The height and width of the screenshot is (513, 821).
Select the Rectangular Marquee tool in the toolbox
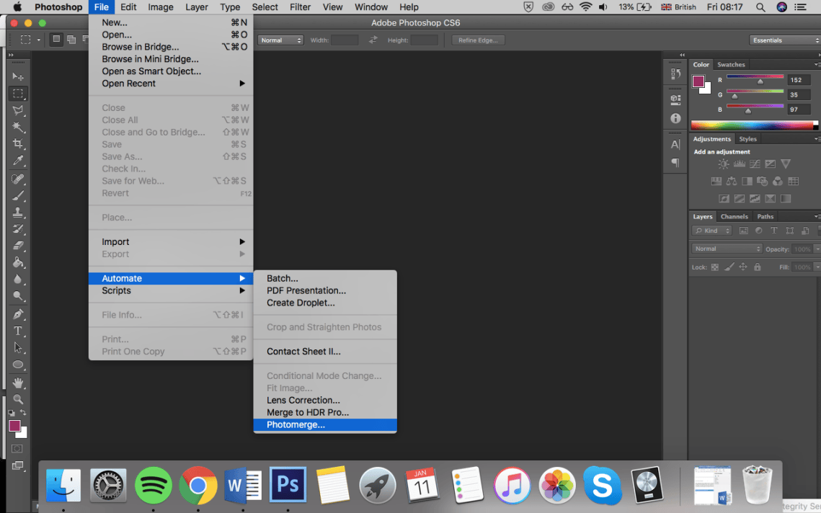click(18, 94)
